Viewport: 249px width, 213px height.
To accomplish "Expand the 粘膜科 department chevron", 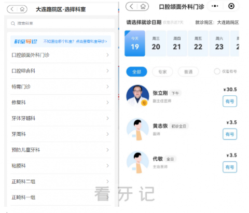I will click(107, 166).
